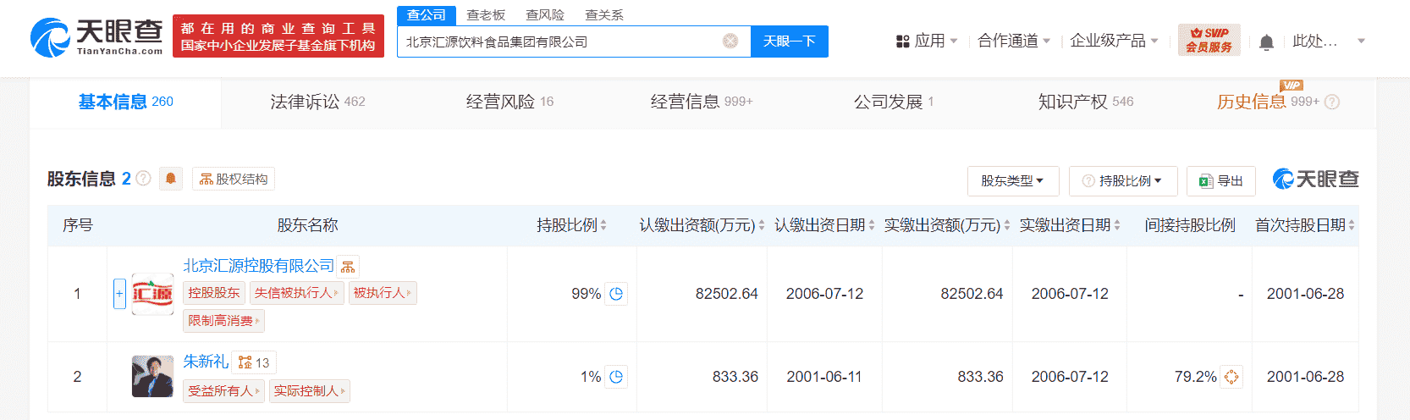Image resolution: width=1410 pixels, height=420 pixels.
Task: Click the company search input field
Action: tap(559, 41)
